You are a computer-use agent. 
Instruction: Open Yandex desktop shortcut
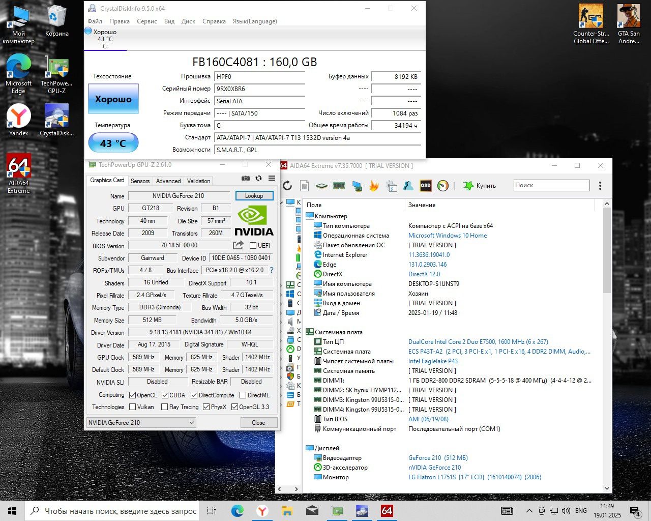tap(19, 120)
